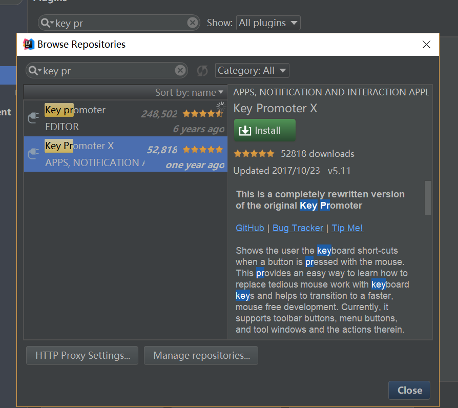458x408 pixels.
Task: Open the Tip Me! link
Action: [347, 228]
